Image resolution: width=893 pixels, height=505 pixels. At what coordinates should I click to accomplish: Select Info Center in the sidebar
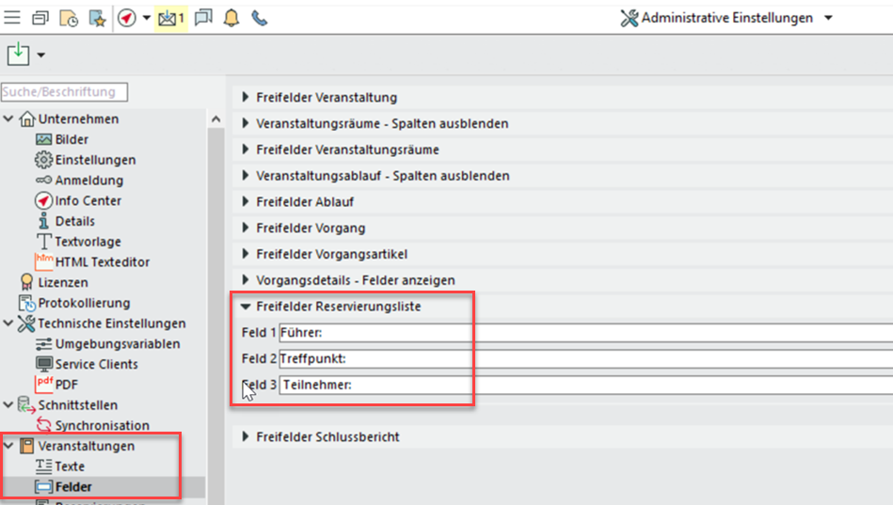(x=88, y=200)
